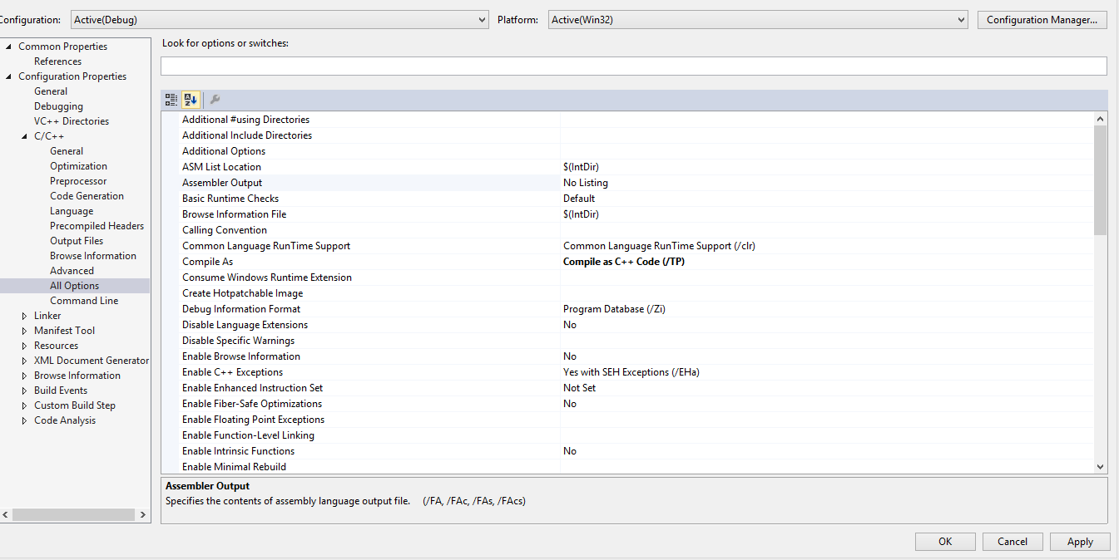Click the Cancel button

[1013, 541]
